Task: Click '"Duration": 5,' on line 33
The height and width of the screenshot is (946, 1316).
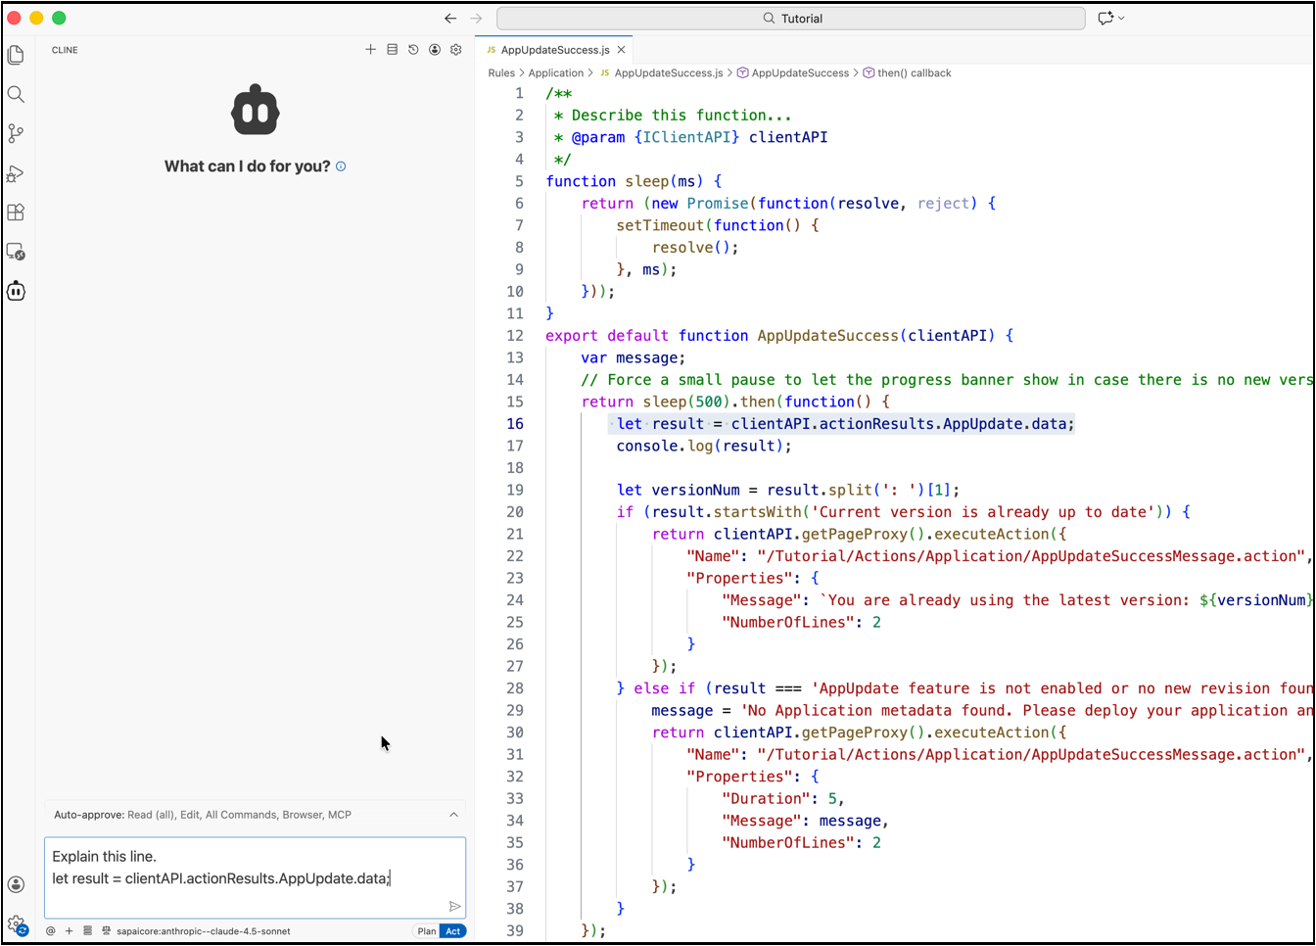Action: [783, 799]
